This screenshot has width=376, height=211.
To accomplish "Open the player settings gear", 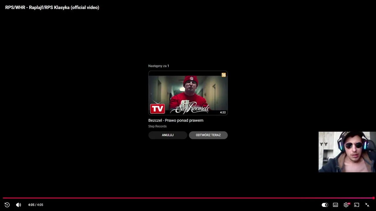I will (x=346, y=205).
